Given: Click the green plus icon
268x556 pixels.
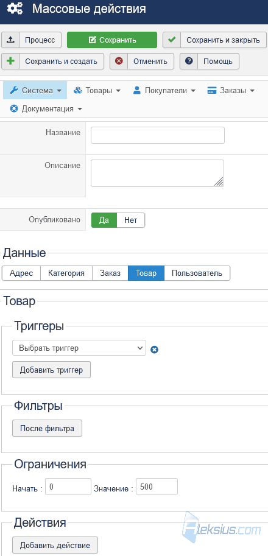Looking at the screenshot, I should [x=10, y=61].
